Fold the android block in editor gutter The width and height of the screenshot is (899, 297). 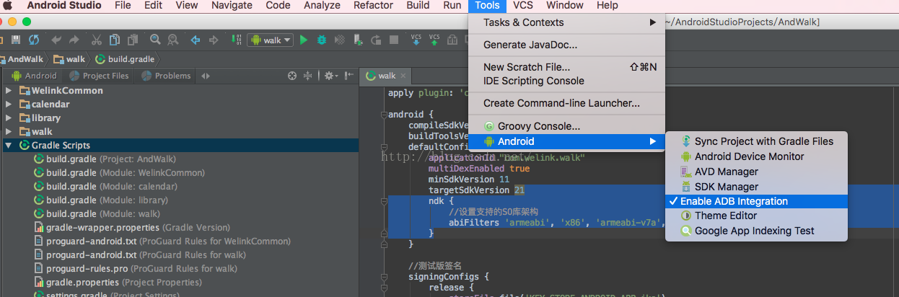383,114
